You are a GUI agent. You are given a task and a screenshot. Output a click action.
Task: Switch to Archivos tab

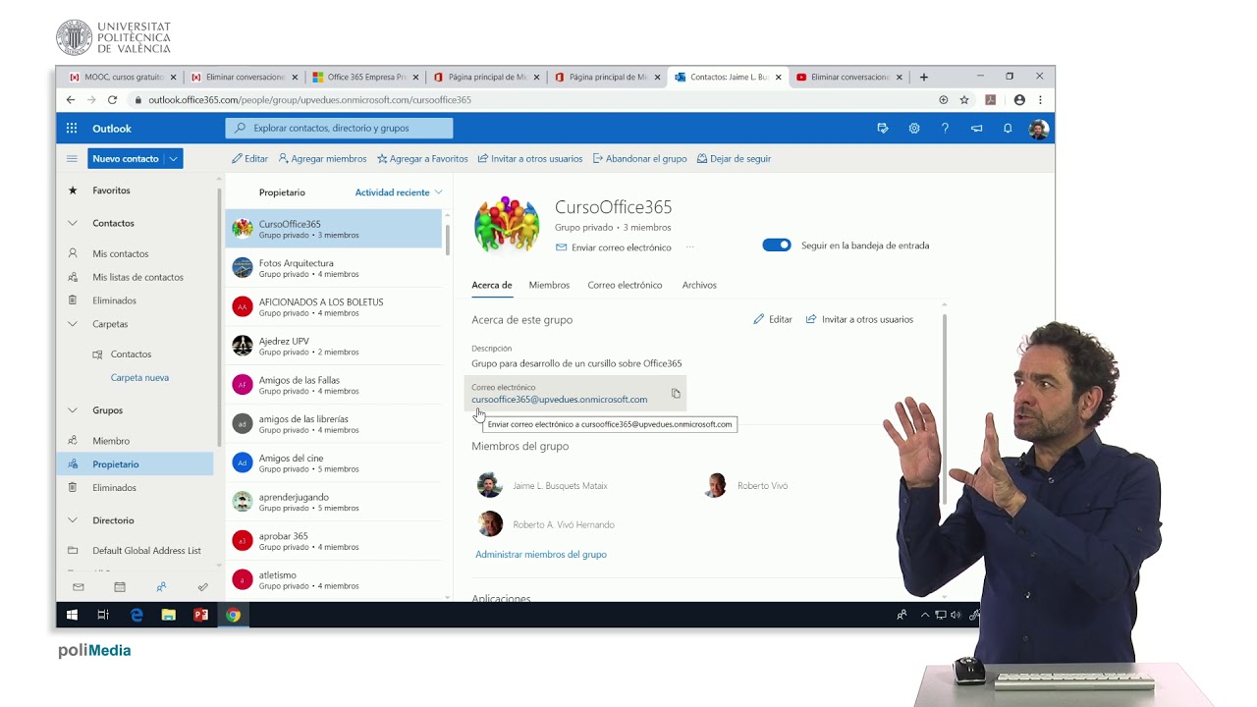coord(699,285)
